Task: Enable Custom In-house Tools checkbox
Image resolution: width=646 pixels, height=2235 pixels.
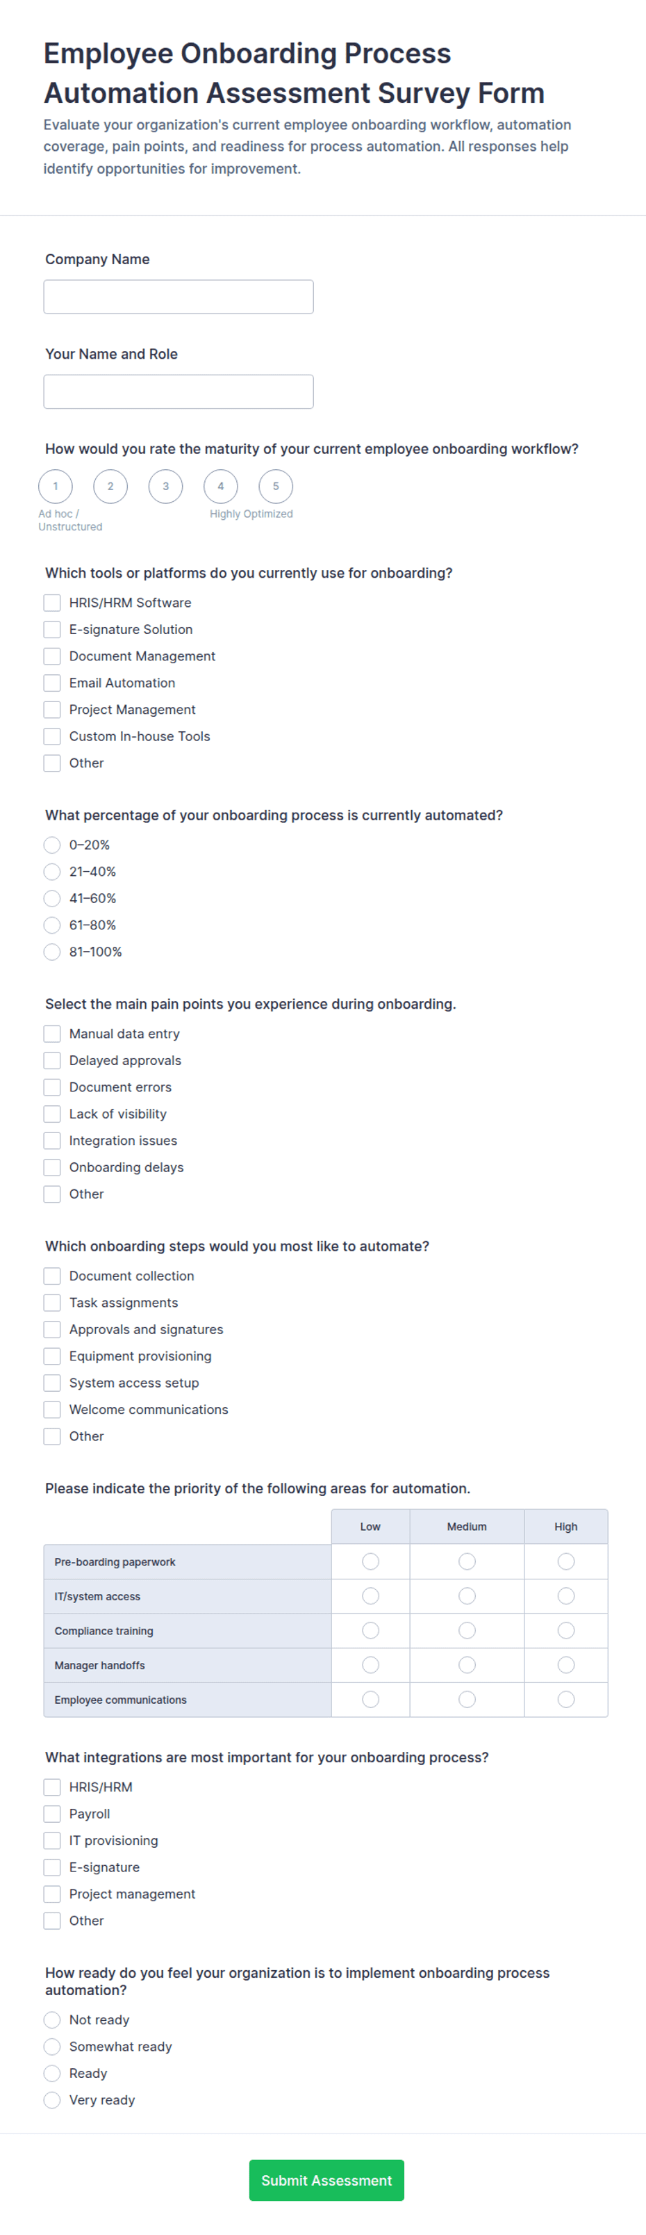Action: click(x=52, y=735)
